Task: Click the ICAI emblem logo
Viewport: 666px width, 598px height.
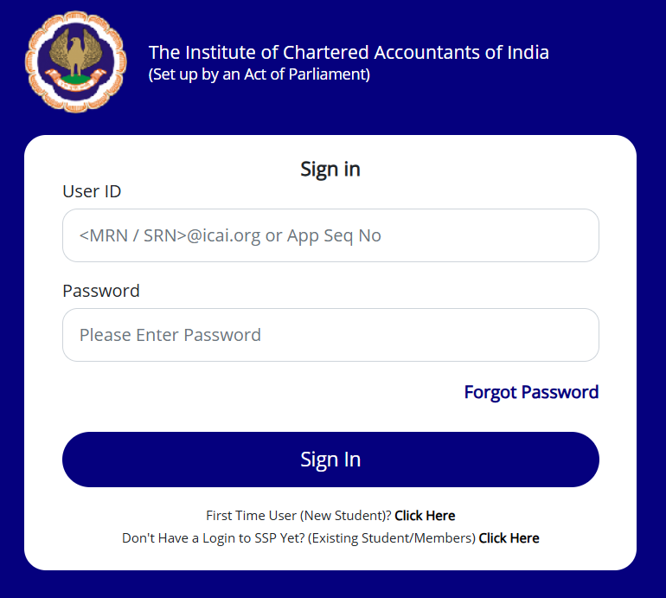Action: 69,61
